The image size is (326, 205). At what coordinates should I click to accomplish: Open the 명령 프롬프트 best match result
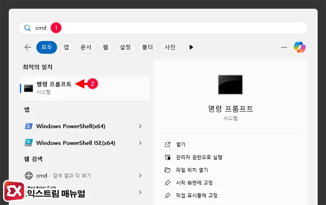[85, 88]
